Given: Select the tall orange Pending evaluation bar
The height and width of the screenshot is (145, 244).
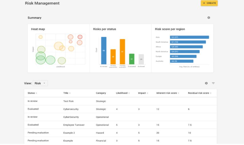Looking at the screenshot, I should (x=122, y=52).
